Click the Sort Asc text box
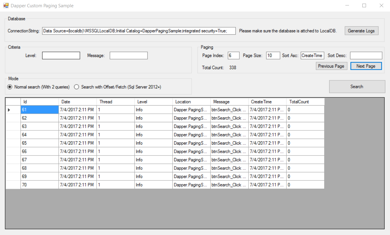Viewport: 390px width, 235px height. [312, 55]
